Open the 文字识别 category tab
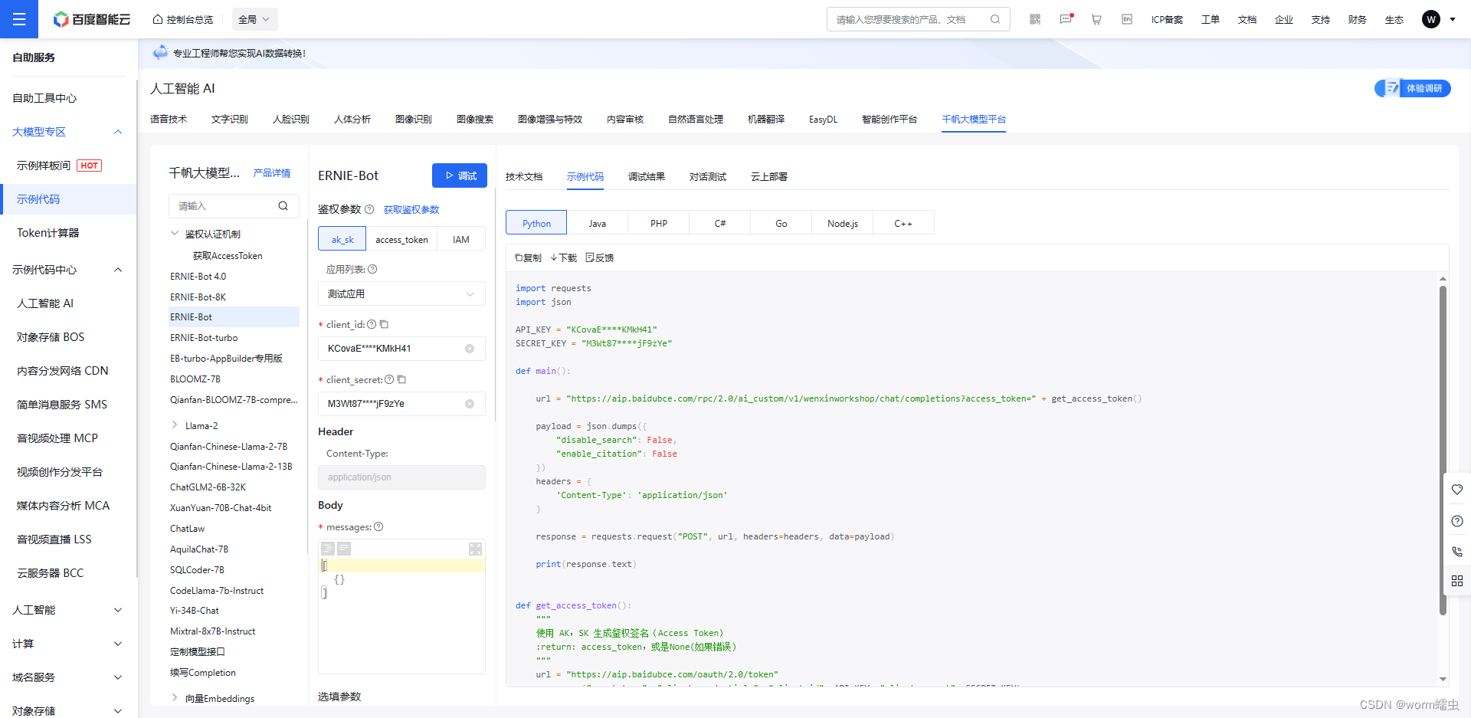This screenshot has width=1471, height=718. point(230,119)
